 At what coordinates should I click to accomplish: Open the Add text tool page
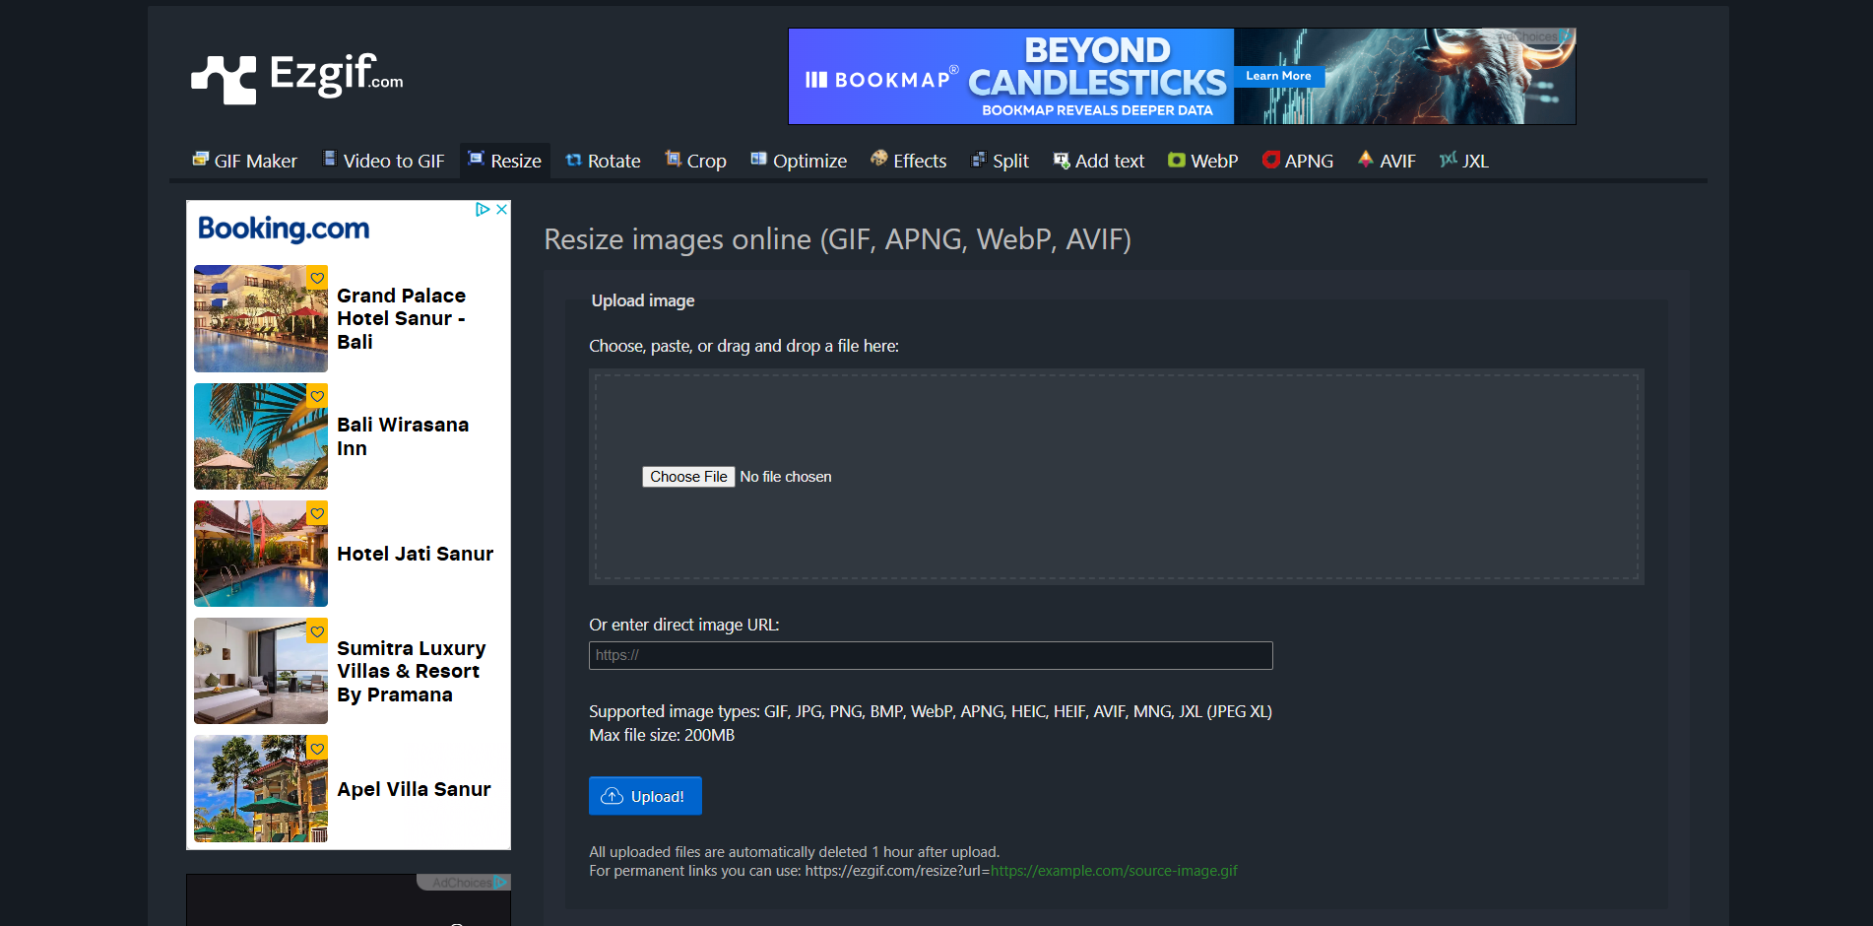click(x=1100, y=161)
